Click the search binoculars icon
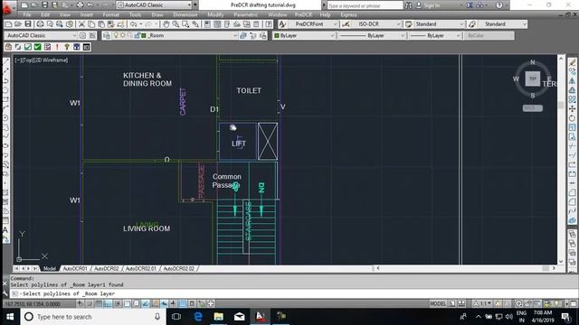This screenshot has width=579, height=325. (408, 5)
